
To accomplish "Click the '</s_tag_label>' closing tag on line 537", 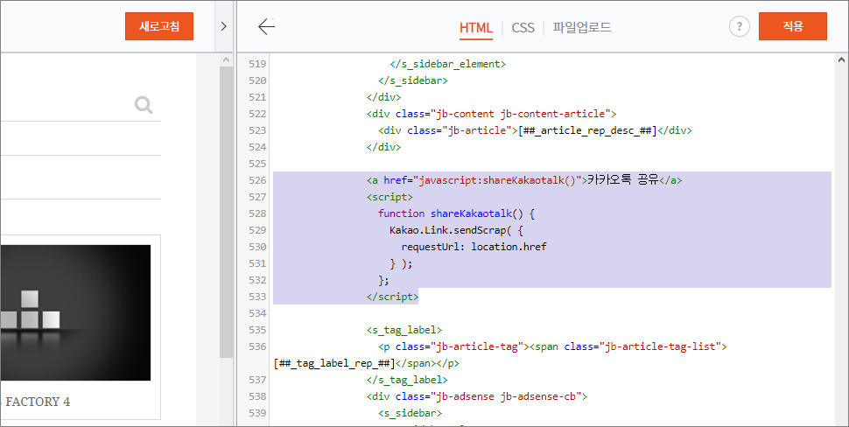I will pos(407,380).
